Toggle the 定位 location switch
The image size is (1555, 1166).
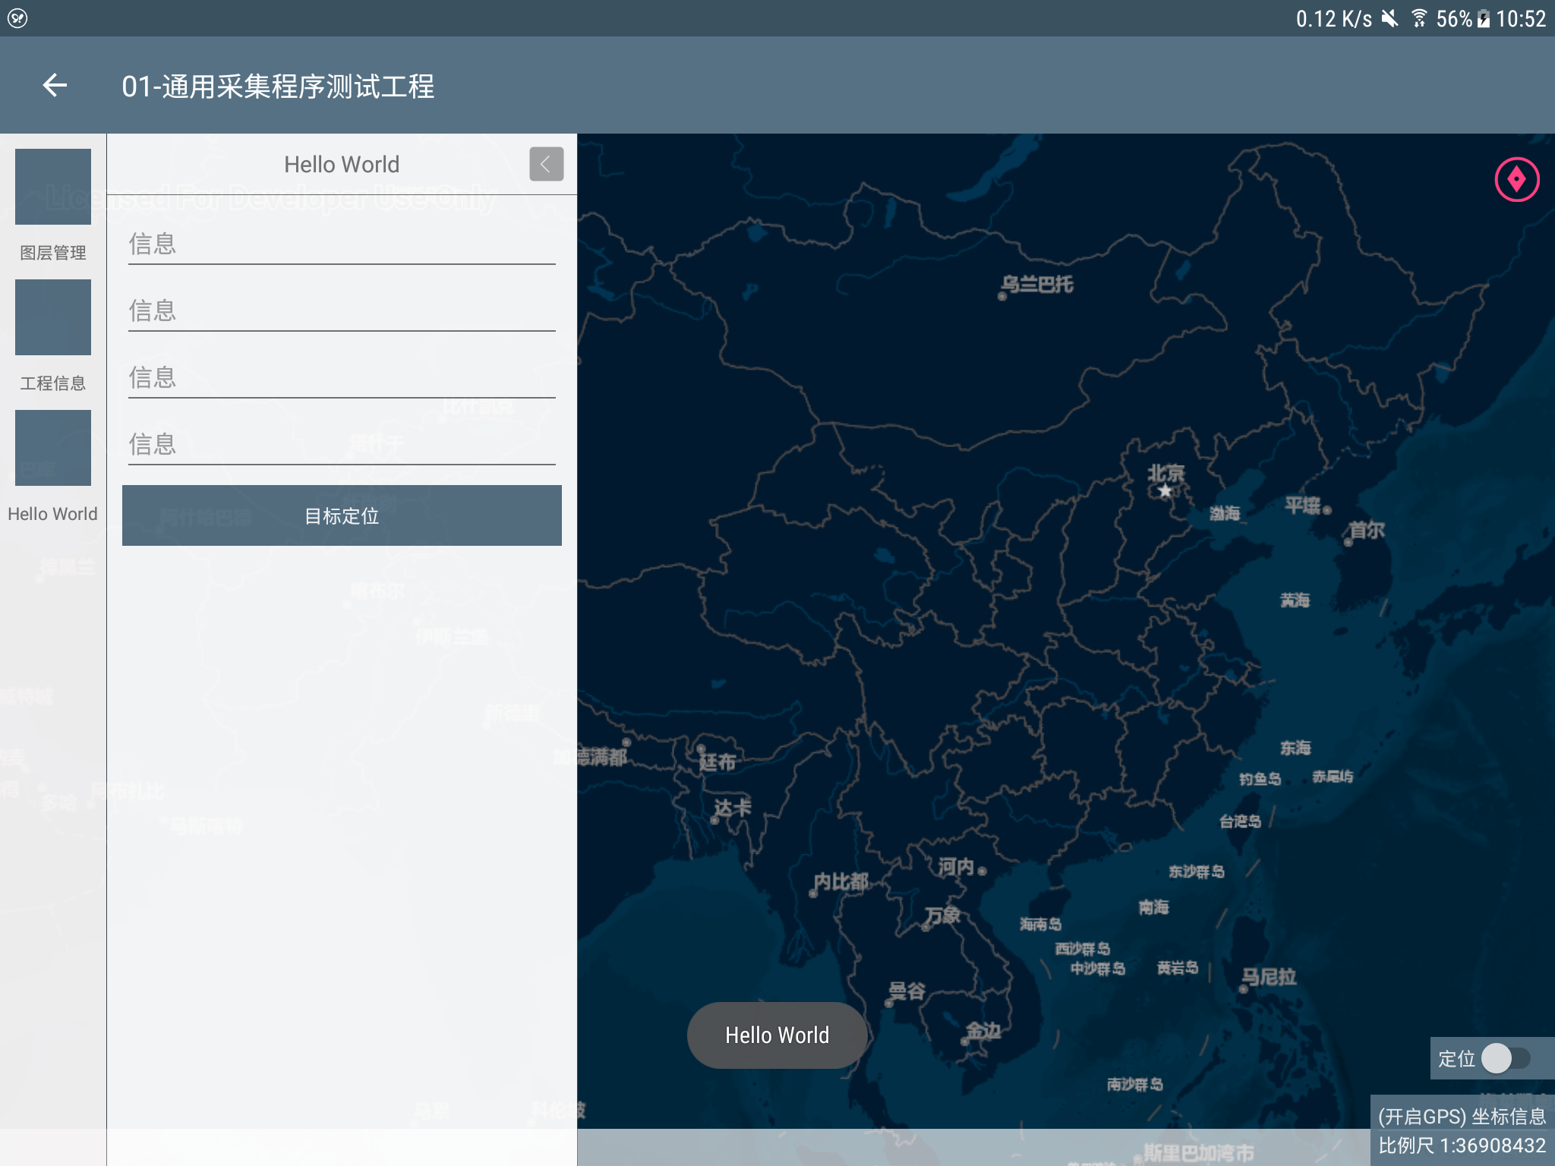point(1506,1058)
